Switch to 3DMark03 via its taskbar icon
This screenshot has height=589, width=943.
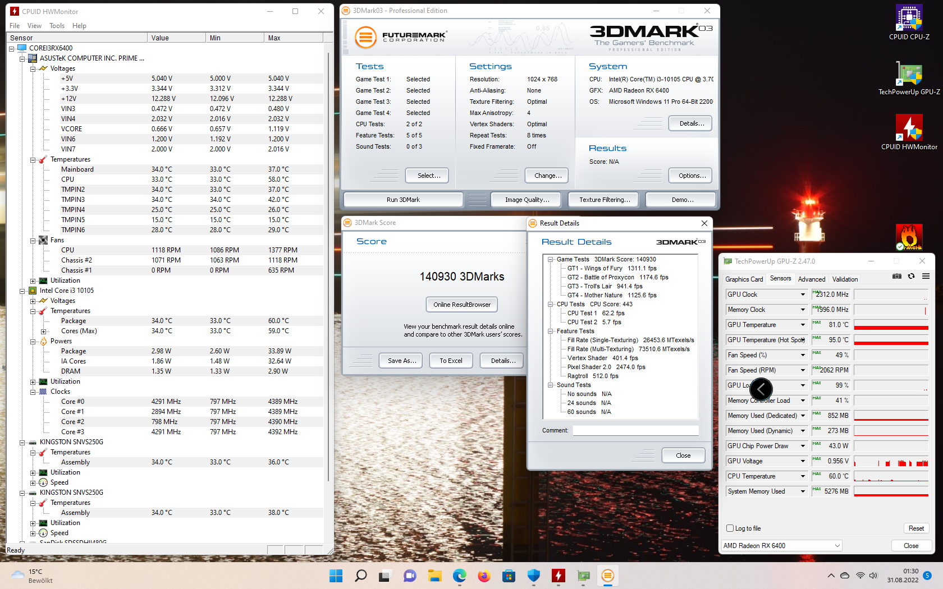608,576
